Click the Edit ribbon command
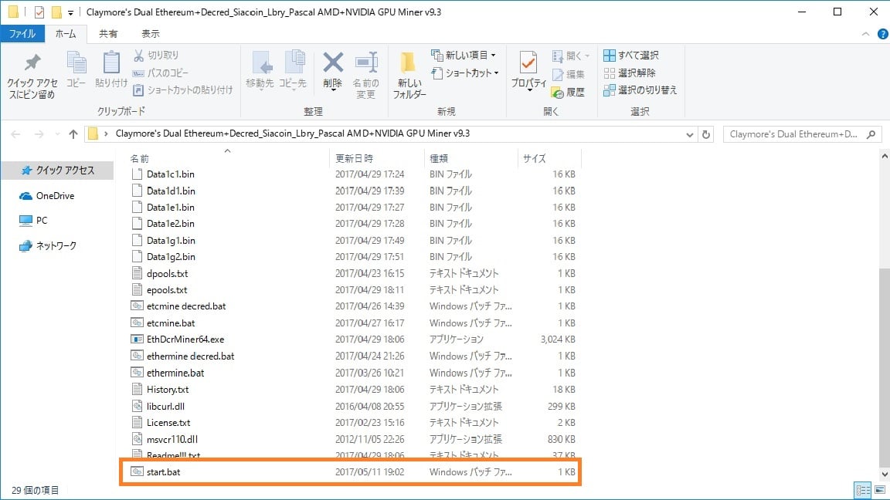 [568, 74]
